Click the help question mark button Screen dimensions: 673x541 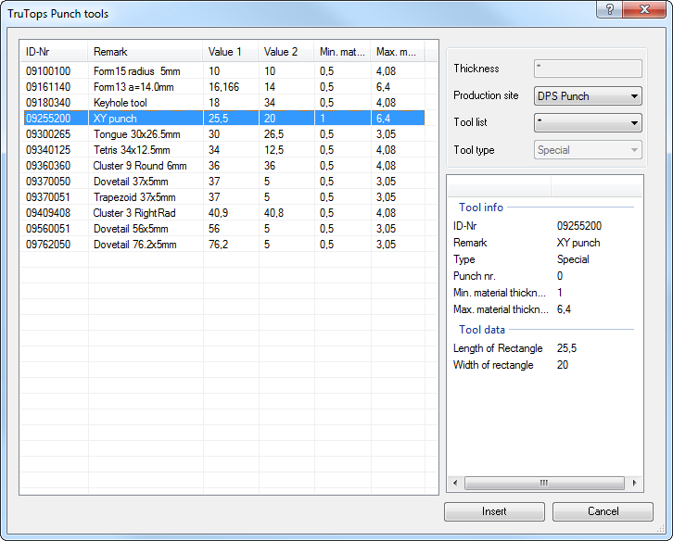pyautogui.click(x=608, y=9)
